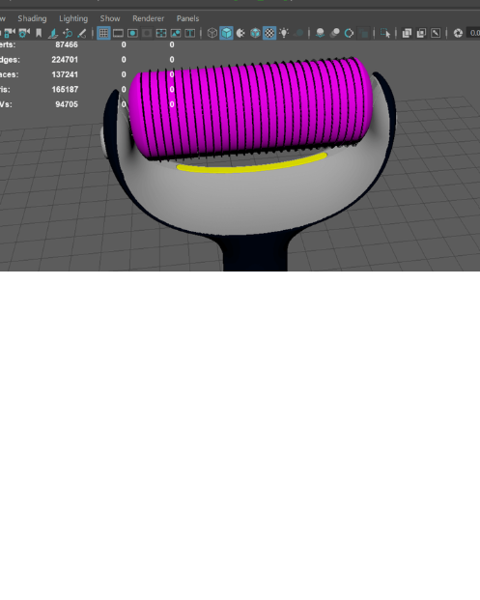Toggle the Resolution Gate display
Image resolution: width=480 pixels, height=600 pixels.
coord(132,33)
